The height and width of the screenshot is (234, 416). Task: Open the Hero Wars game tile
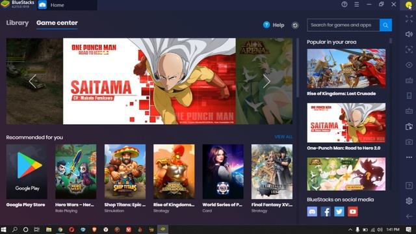pyautogui.click(x=75, y=172)
